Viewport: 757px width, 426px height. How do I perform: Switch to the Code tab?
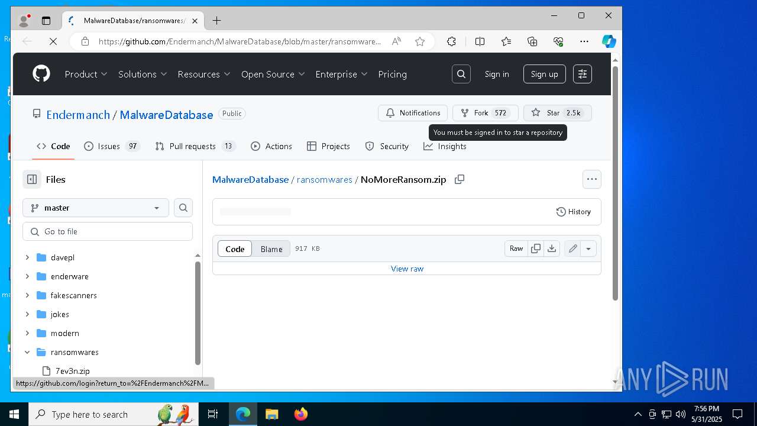coord(53,146)
